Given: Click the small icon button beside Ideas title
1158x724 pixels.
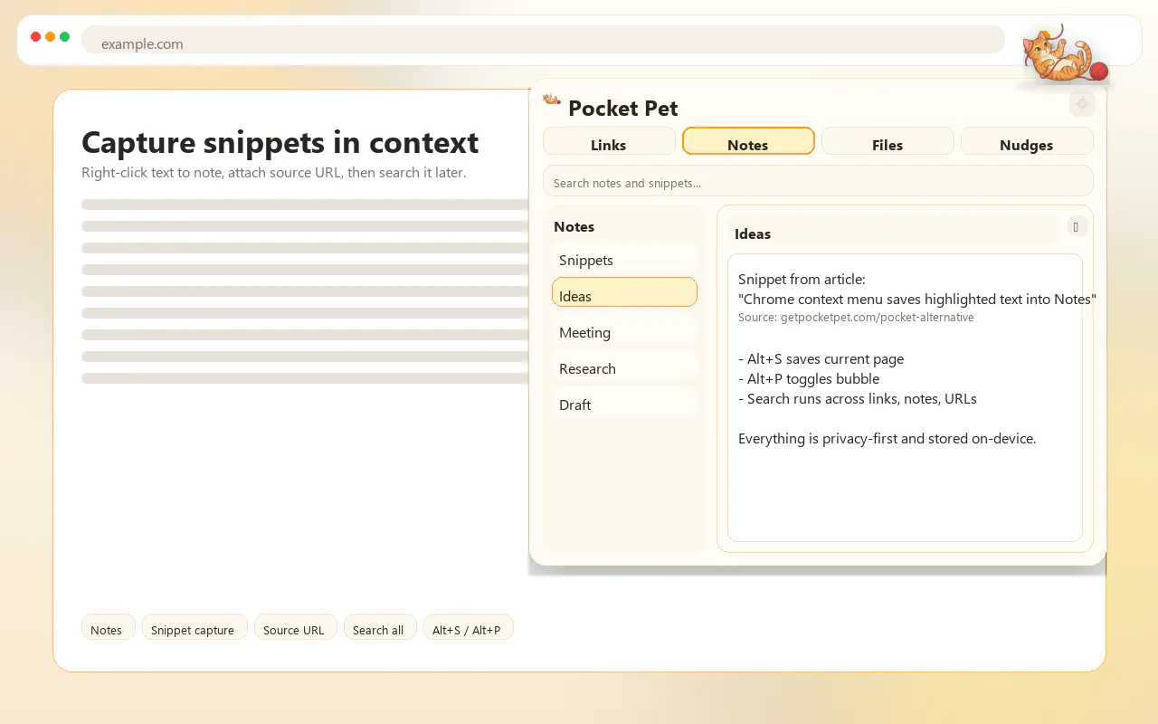Looking at the screenshot, I should (1076, 226).
